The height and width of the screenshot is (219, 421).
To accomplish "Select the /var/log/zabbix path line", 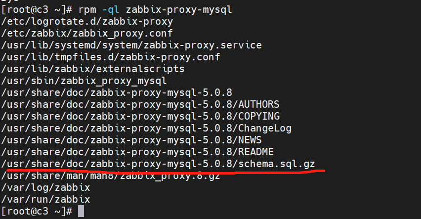I will [x=45, y=188].
